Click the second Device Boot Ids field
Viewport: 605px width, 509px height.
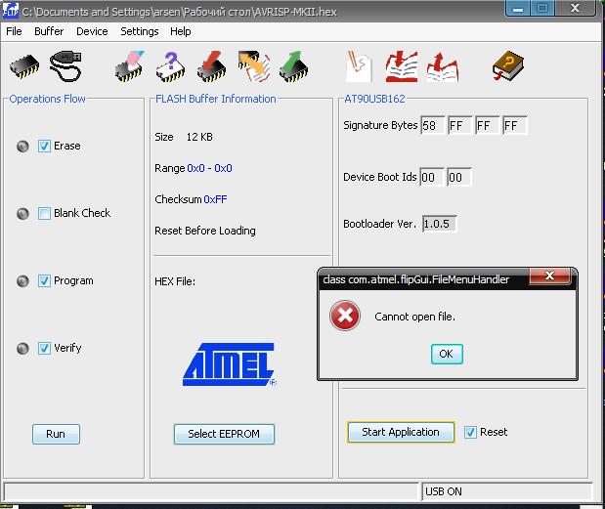459,178
